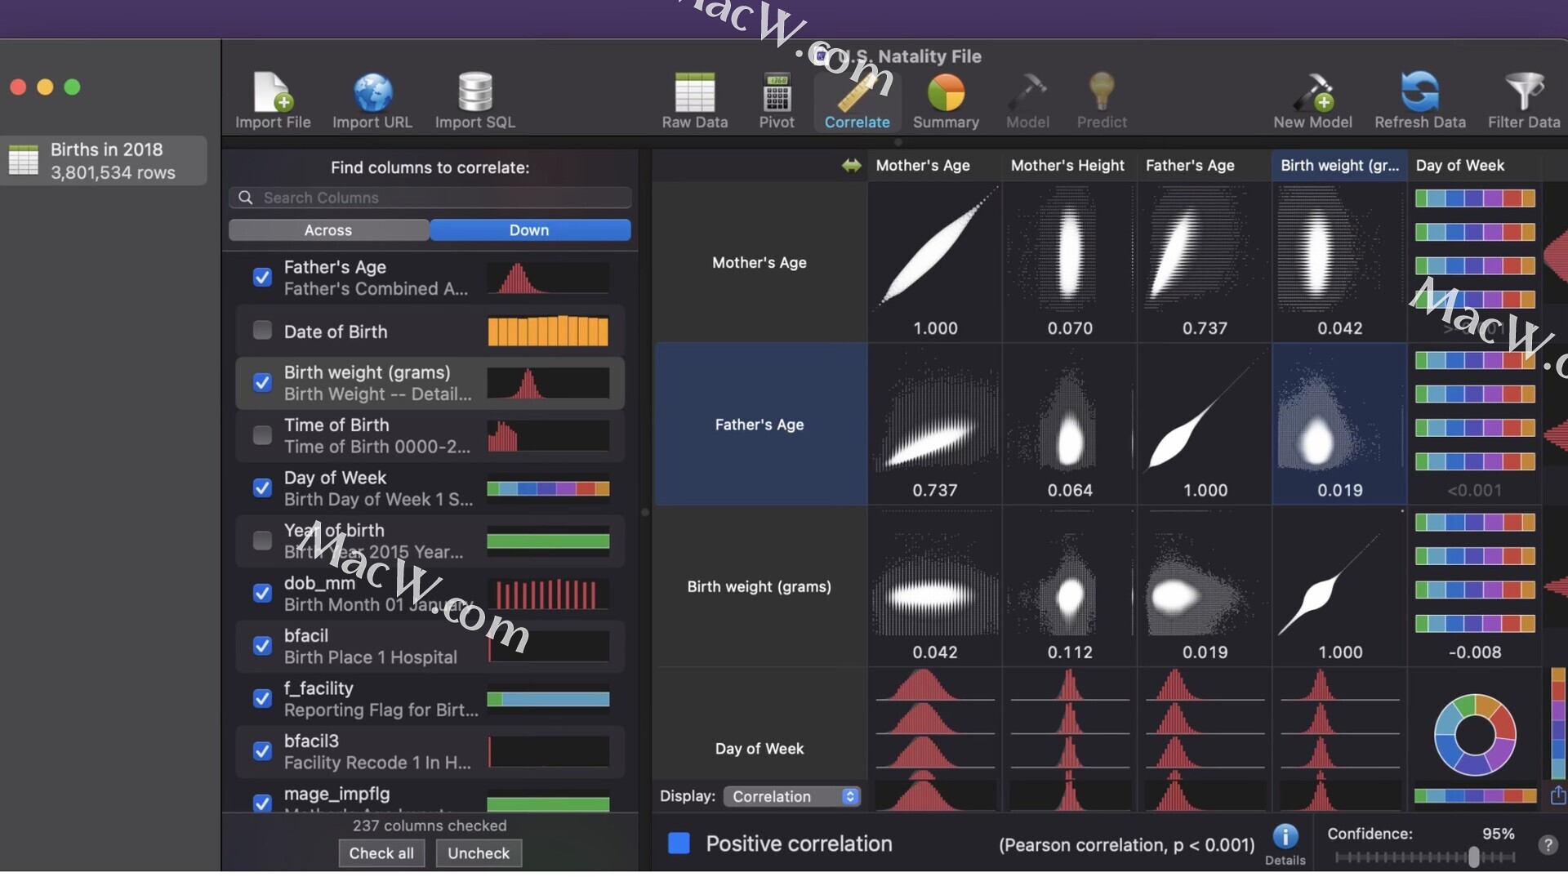1568x877 pixels.
Task: Click the green swap axes arrow icon
Action: tap(852, 165)
